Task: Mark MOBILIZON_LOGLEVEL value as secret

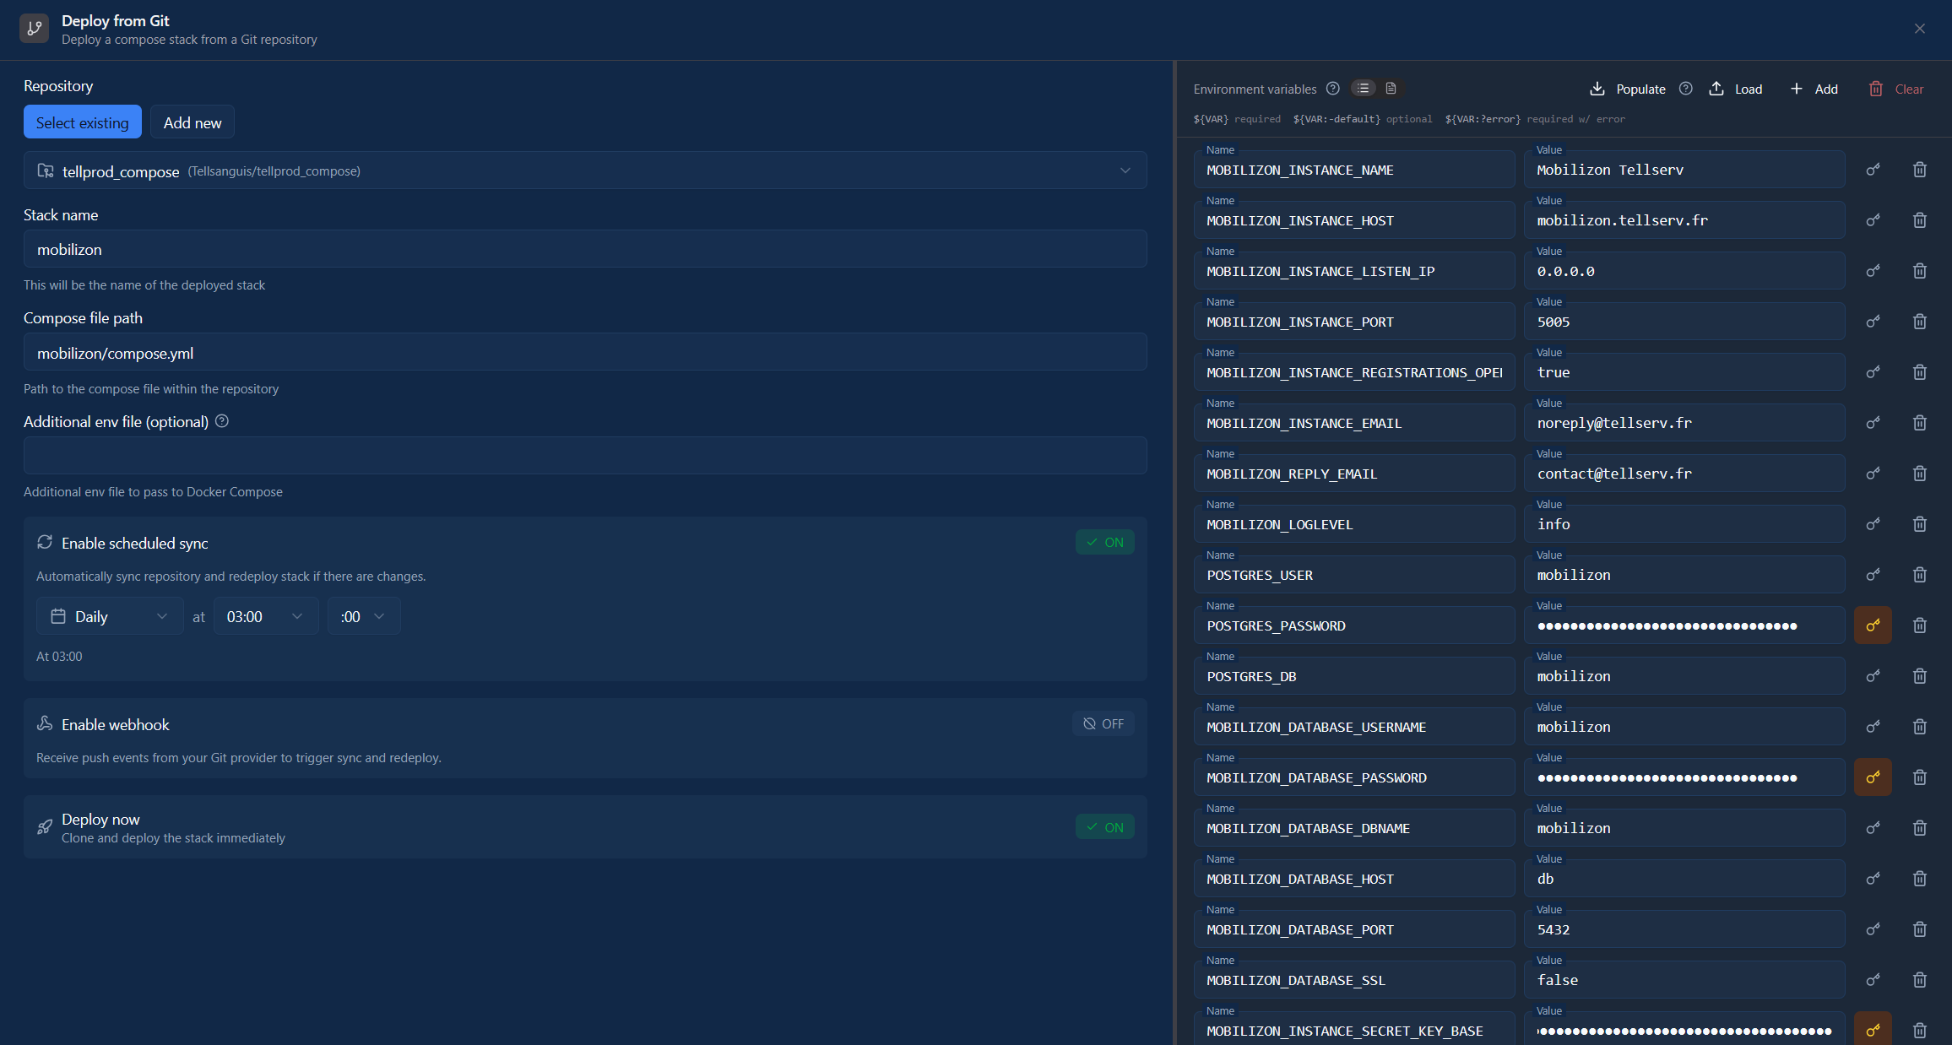Action: (1873, 523)
